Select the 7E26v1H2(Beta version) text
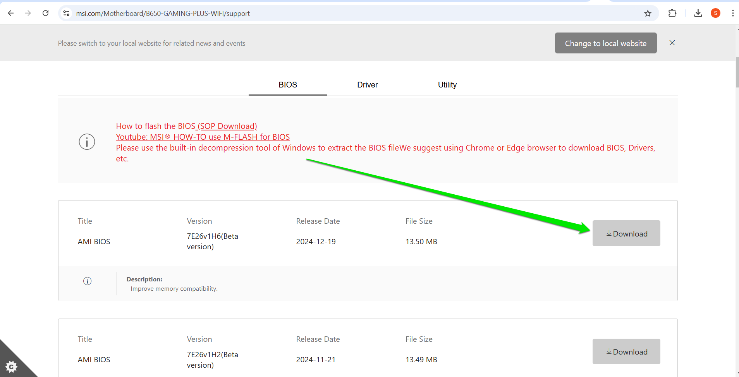The width and height of the screenshot is (739, 377). (x=212, y=360)
